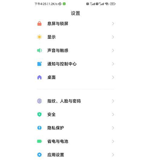151x161 pixels.
Task: Tap the yellow sun icon for 显示
Action: [x=40, y=37]
